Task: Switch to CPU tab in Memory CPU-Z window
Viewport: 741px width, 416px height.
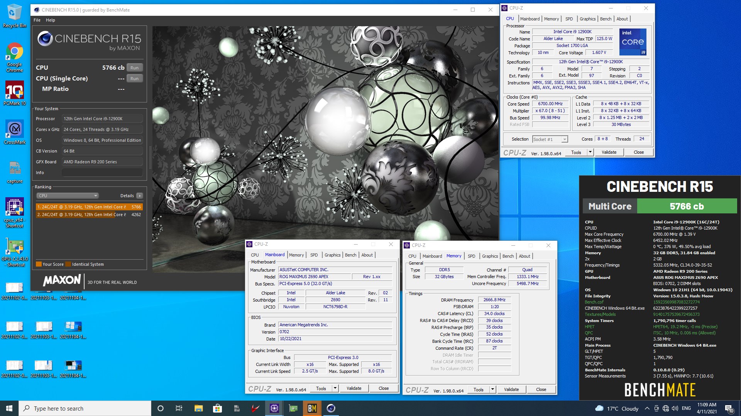Action: click(x=412, y=256)
